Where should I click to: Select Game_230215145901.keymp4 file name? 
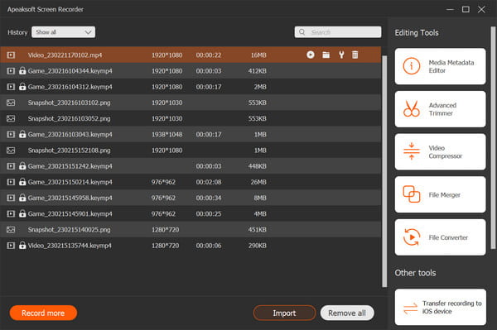click(x=70, y=214)
